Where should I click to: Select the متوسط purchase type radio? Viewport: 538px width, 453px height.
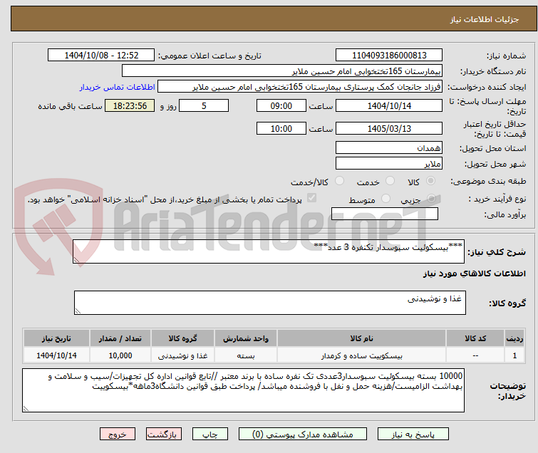386,198
